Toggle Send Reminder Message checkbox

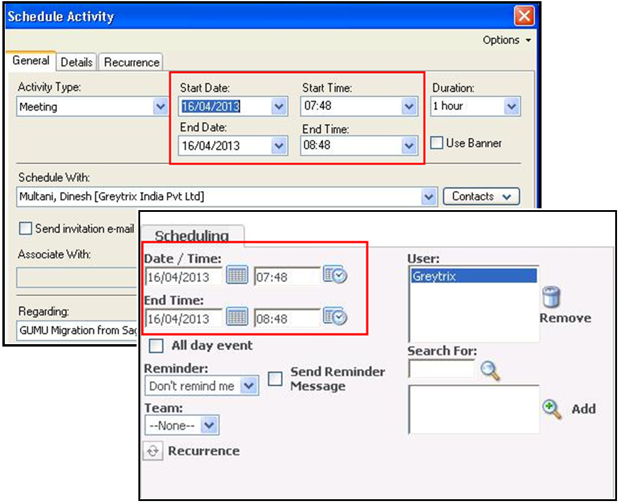(275, 378)
